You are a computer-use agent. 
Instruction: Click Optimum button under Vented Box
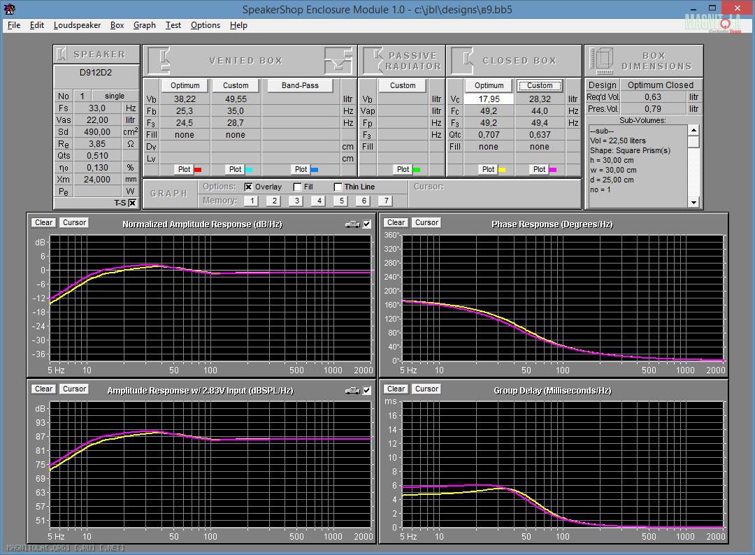coord(185,86)
